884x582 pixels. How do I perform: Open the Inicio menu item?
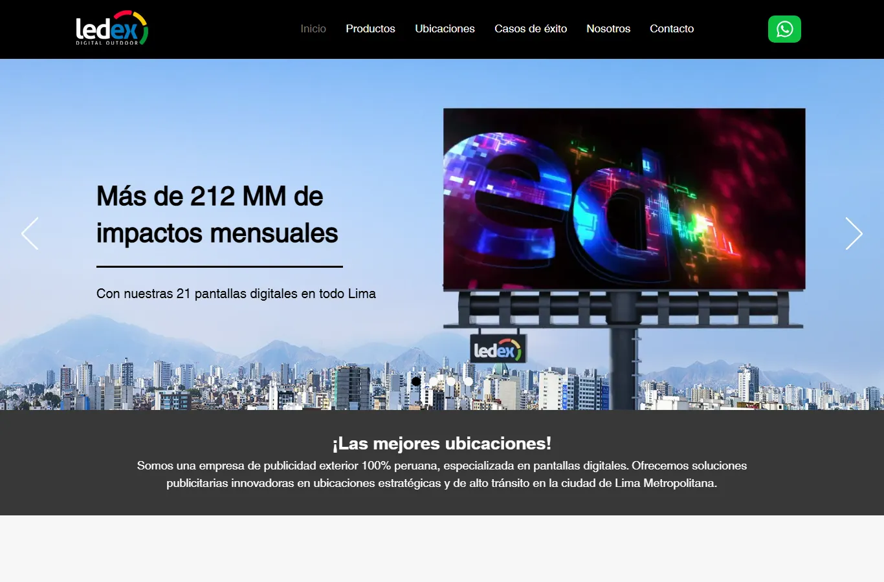point(313,29)
